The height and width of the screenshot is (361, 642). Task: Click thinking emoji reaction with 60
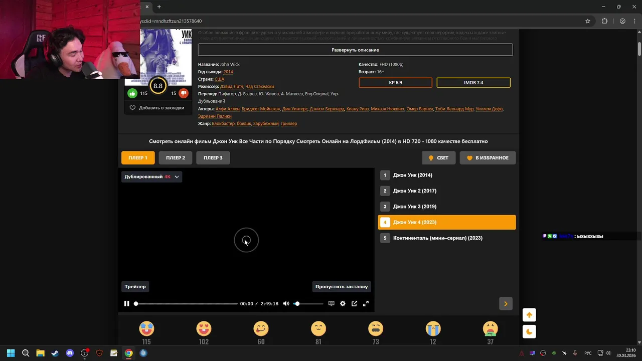[261, 328]
